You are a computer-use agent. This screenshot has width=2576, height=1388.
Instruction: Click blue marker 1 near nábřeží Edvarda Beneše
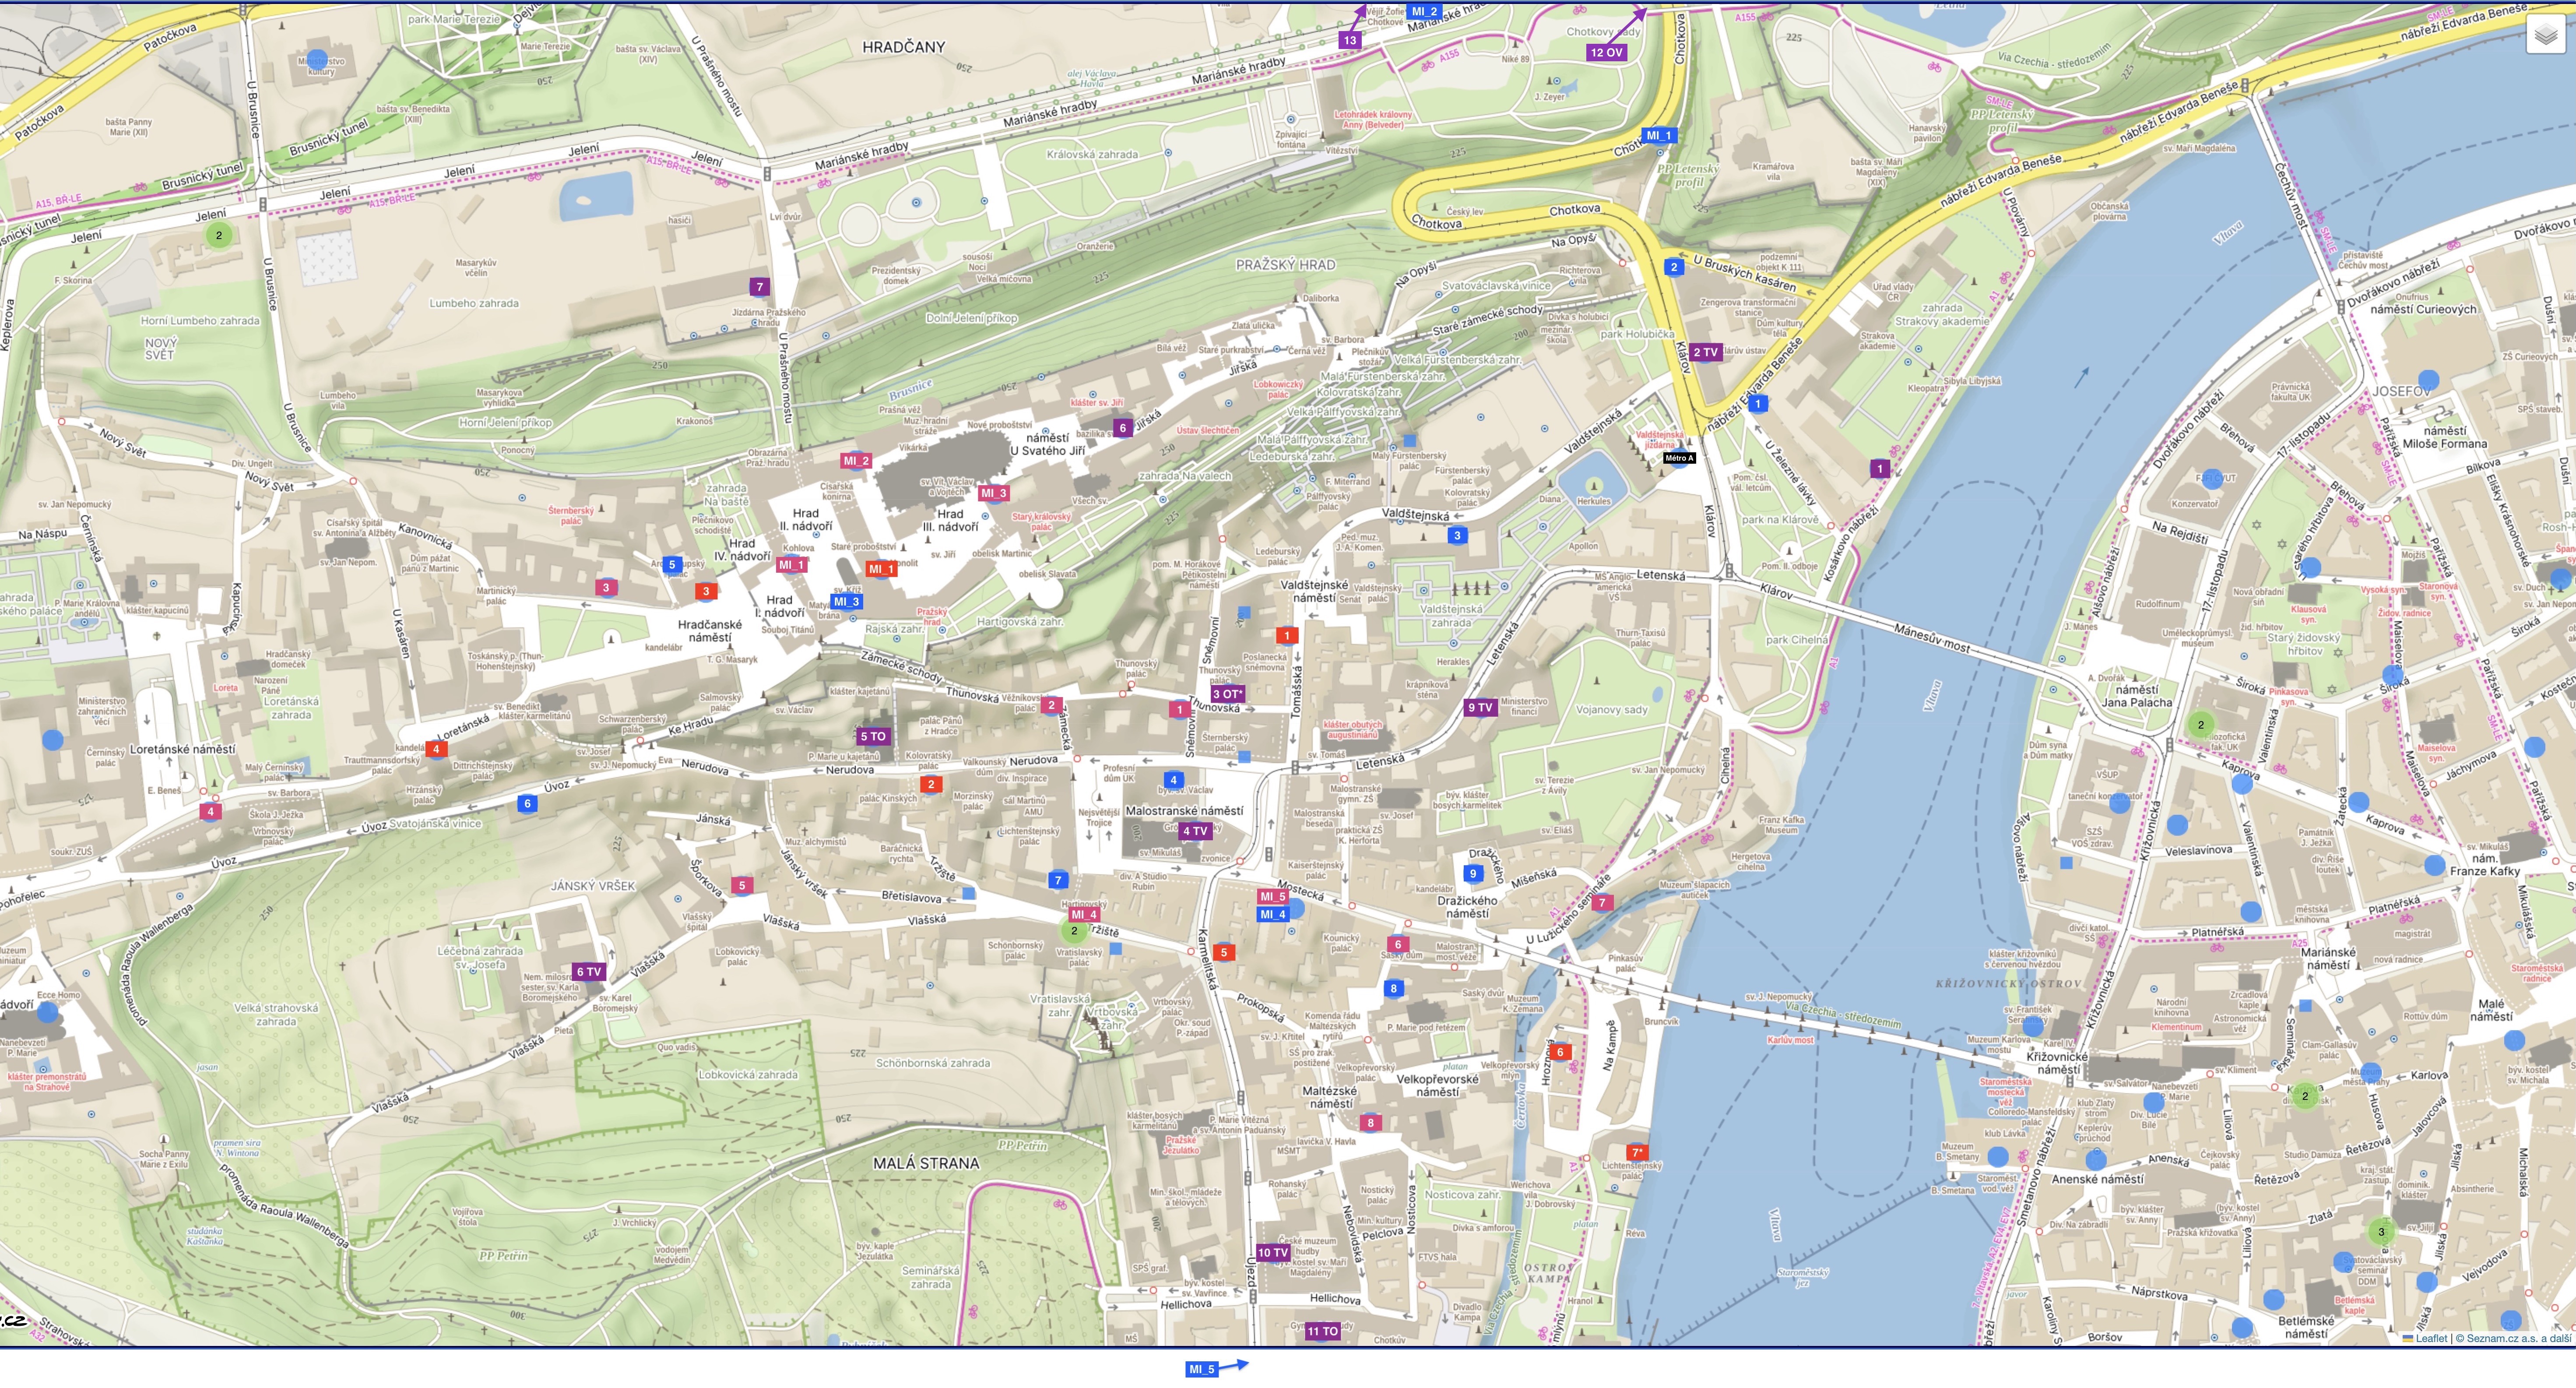tap(1758, 404)
